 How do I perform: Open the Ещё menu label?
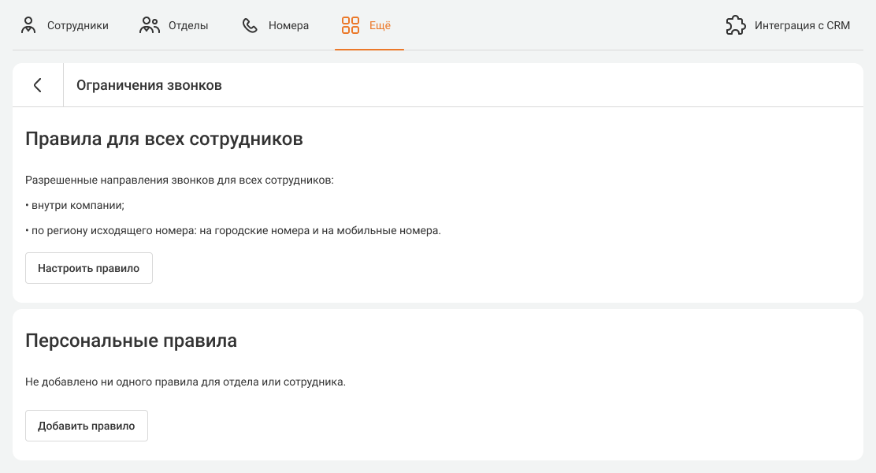point(380,25)
